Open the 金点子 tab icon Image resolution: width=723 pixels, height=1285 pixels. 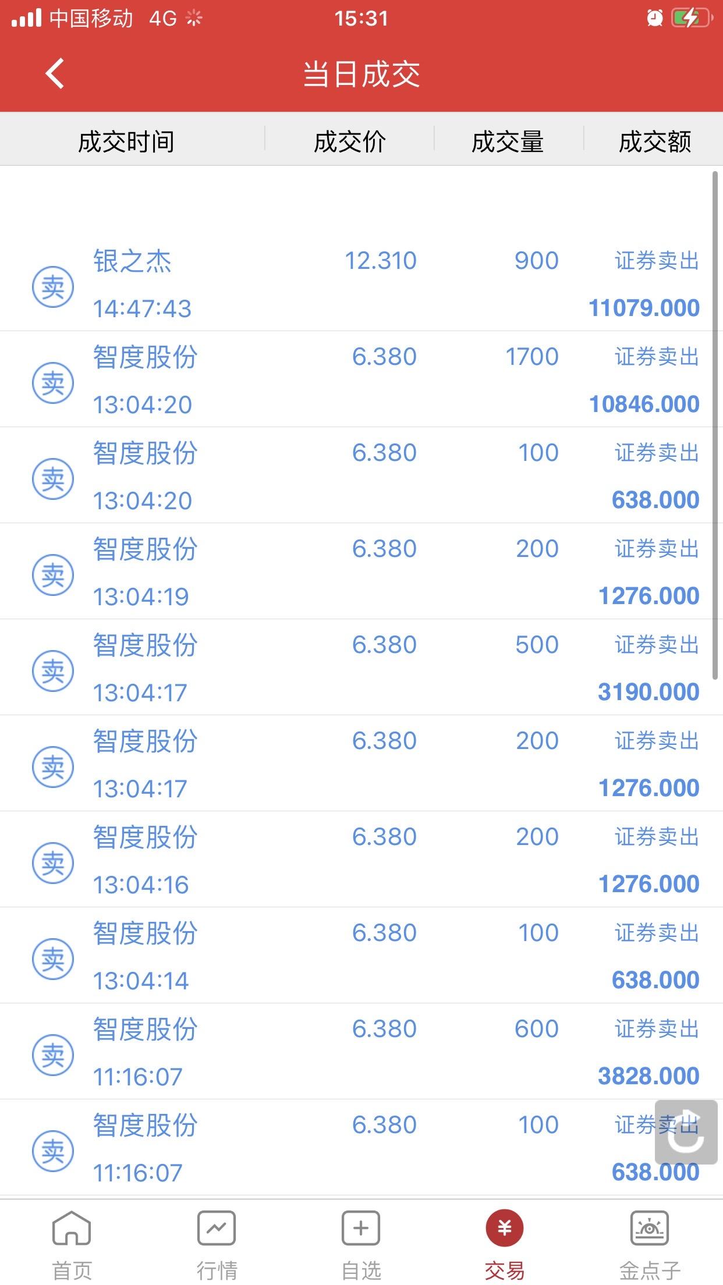(x=650, y=1228)
